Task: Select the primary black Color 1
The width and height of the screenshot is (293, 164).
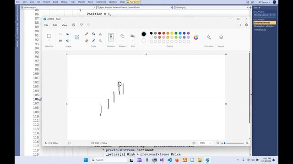Action: click(143, 34)
